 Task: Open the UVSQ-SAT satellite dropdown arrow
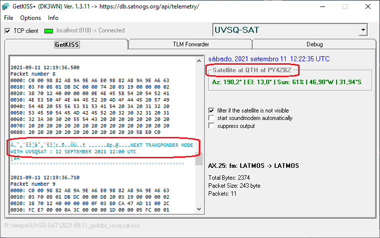[363, 30]
